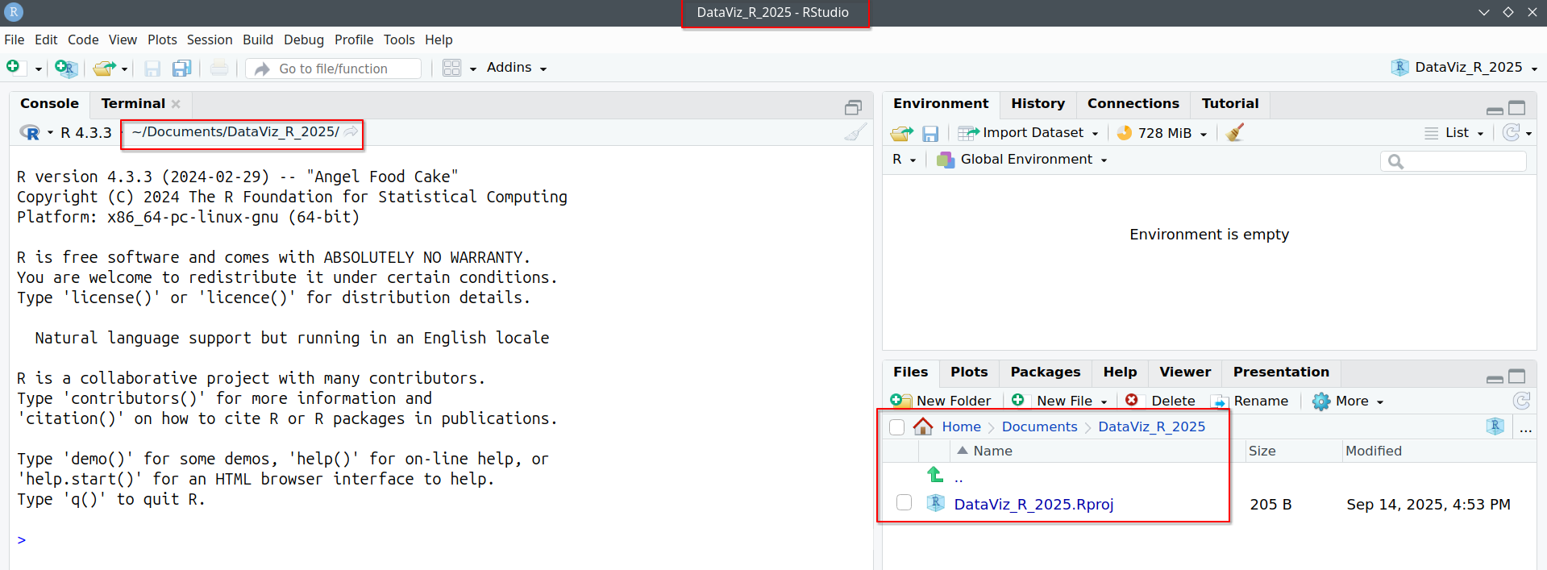Click the memory usage pie icon

pyautogui.click(x=1125, y=133)
